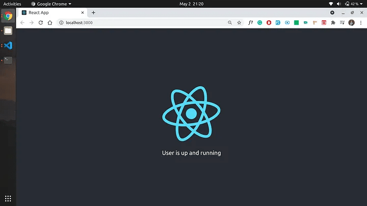Open the Google Chrome app menu
Image resolution: width=367 pixels, height=206 pixels.
pyautogui.click(x=51, y=4)
